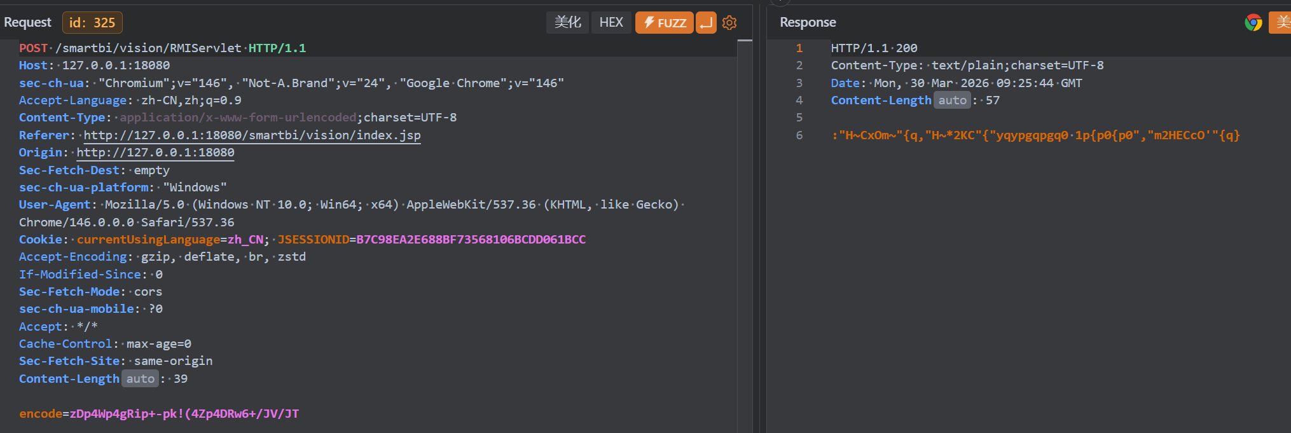The width and height of the screenshot is (1291, 433).
Task: Click line number 1 in Response
Action: point(799,48)
